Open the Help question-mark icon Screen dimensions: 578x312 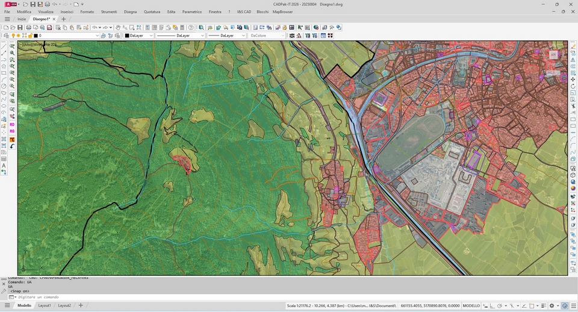pos(191,27)
